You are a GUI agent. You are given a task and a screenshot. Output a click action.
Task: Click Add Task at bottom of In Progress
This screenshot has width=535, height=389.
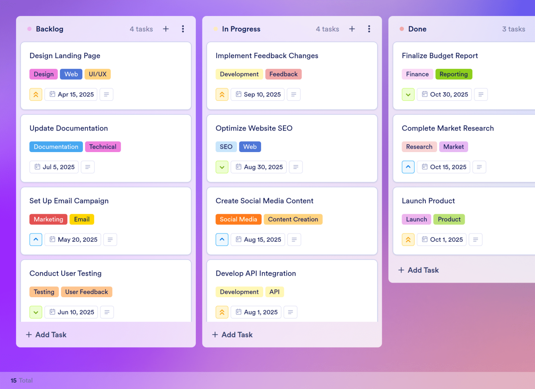coord(232,335)
